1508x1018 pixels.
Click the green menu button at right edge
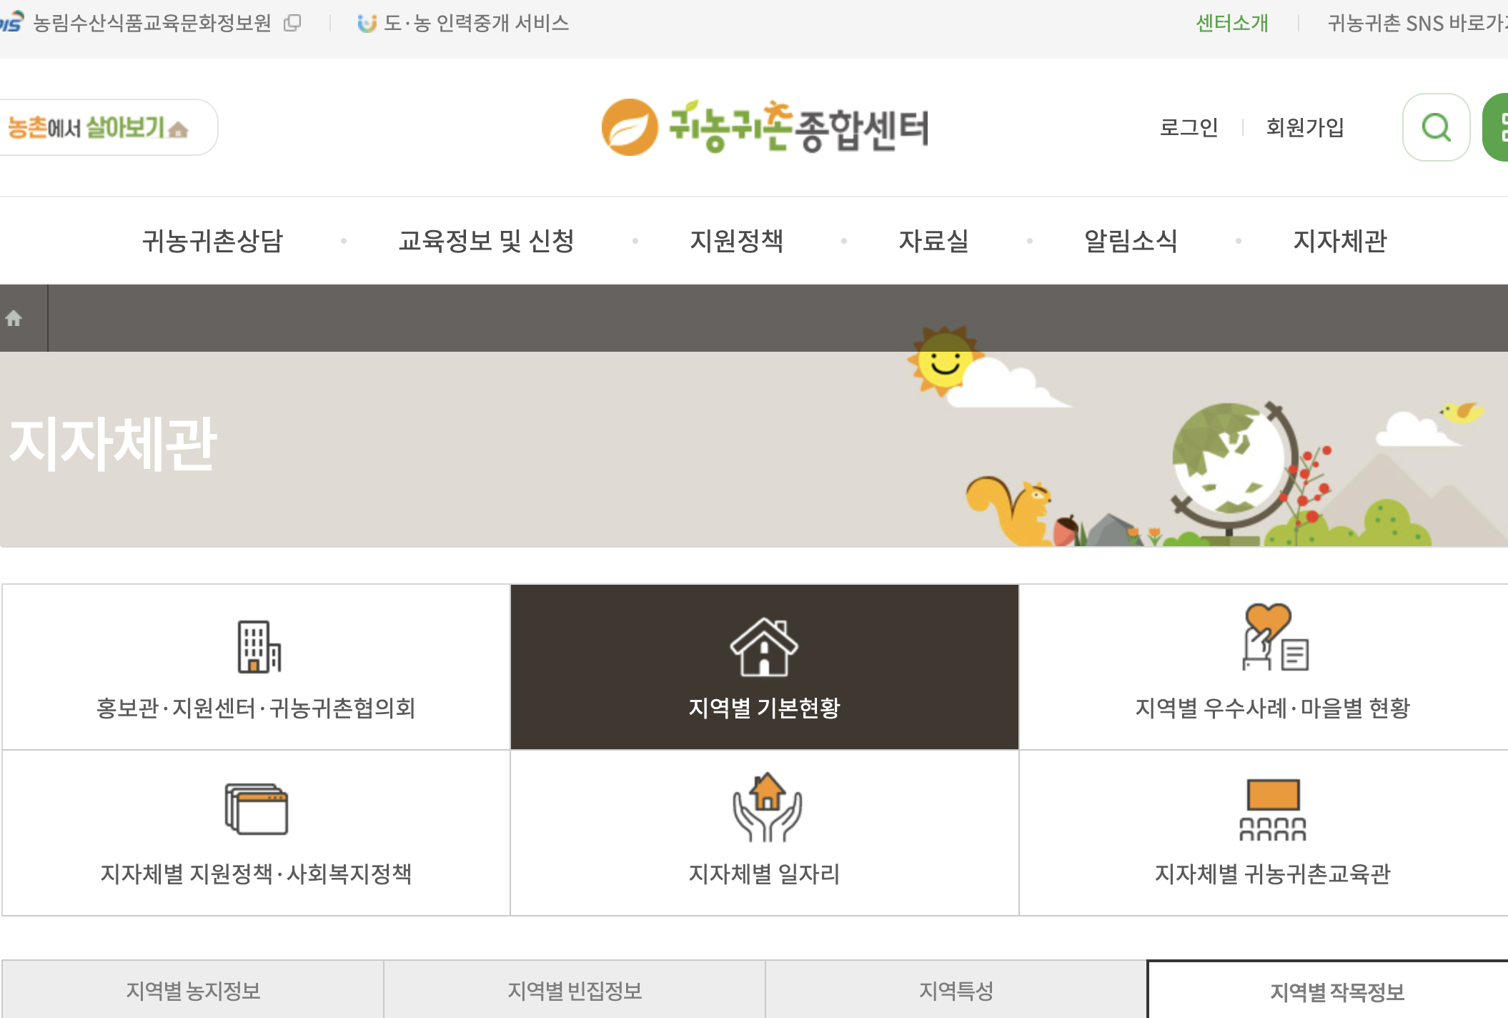[x=1497, y=128]
